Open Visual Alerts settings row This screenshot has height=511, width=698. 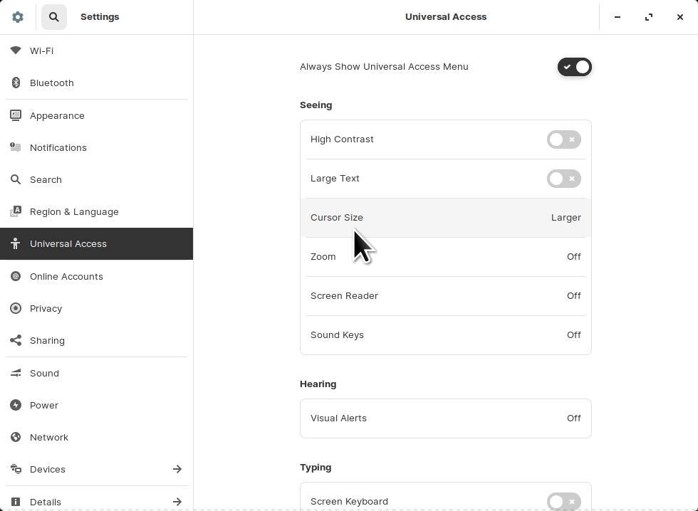[445, 418]
